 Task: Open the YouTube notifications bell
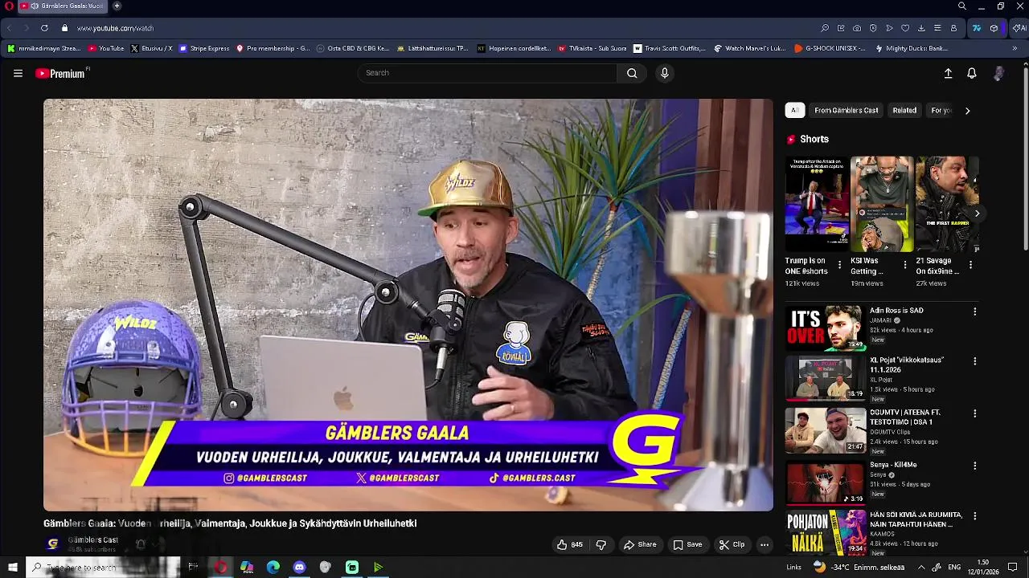point(972,73)
